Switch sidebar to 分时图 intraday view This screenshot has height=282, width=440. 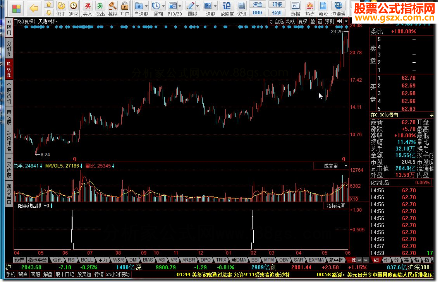(x=9, y=48)
